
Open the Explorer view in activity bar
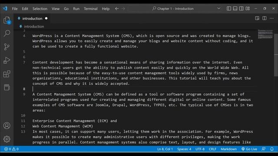[x=7, y=20]
